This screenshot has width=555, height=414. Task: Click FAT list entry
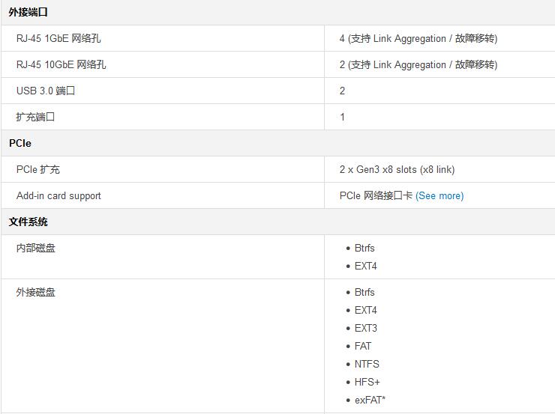[x=363, y=346]
